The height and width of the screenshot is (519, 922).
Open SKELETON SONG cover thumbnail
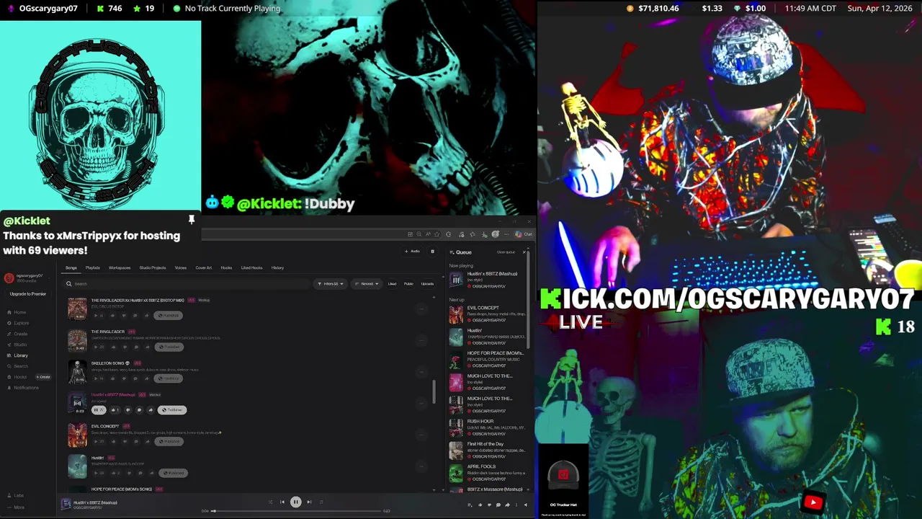(77, 371)
